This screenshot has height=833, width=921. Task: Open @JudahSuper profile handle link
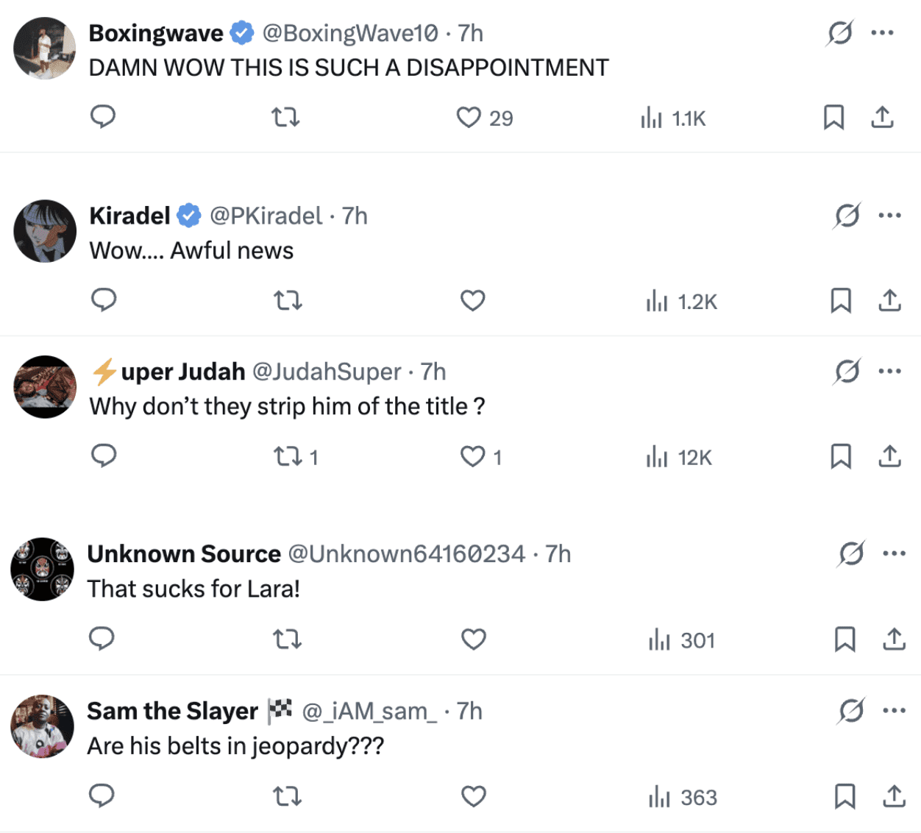tap(327, 372)
